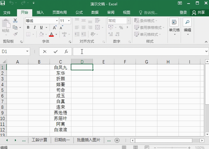
Task: Open the 工龄计算 sheet tab
Action: 39,140
